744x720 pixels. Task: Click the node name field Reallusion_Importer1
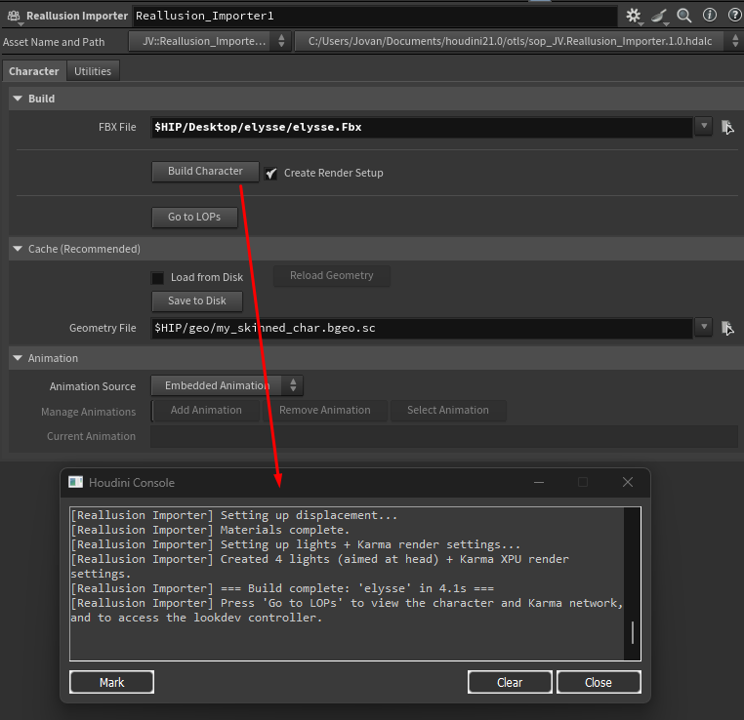click(375, 17)
